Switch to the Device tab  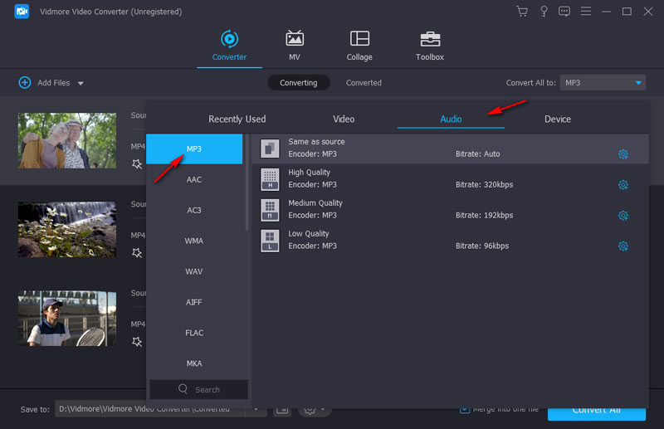tap(557, 119)
